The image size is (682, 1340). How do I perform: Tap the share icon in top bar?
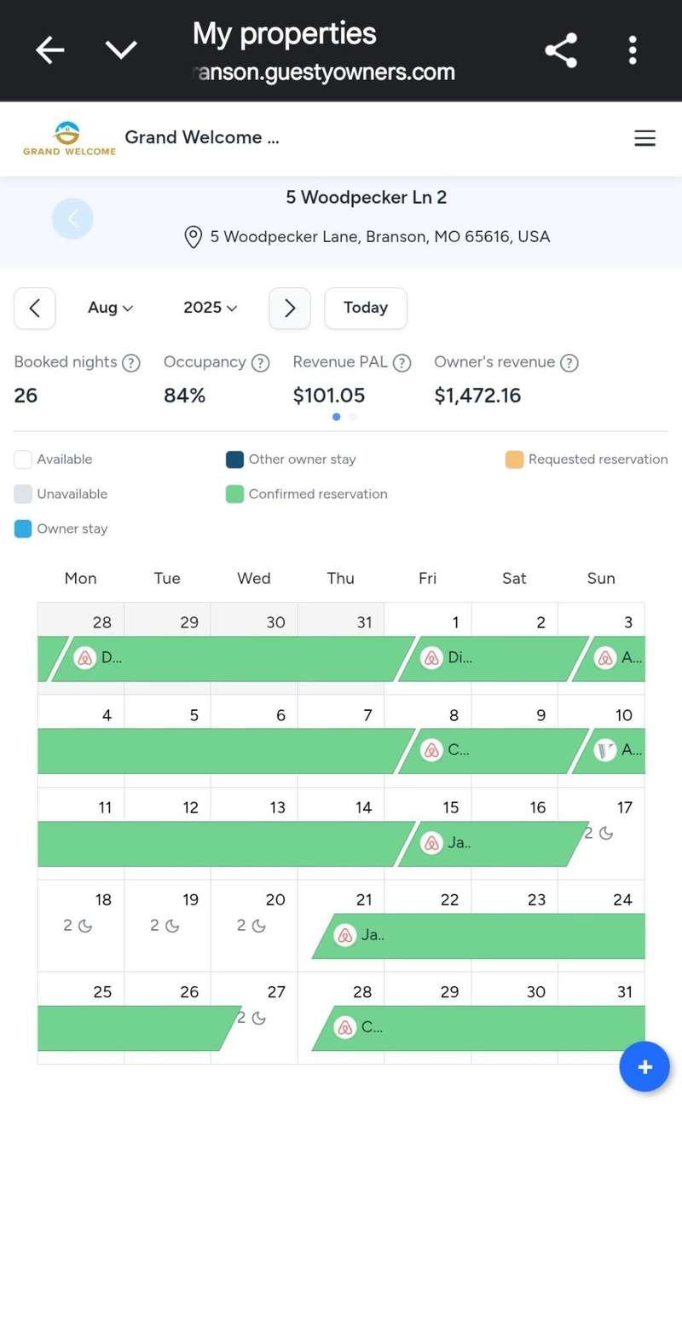pos(561,50)
